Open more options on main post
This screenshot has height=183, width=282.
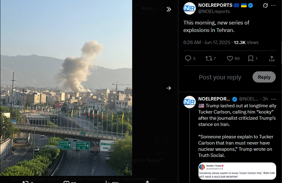[273, 5]
